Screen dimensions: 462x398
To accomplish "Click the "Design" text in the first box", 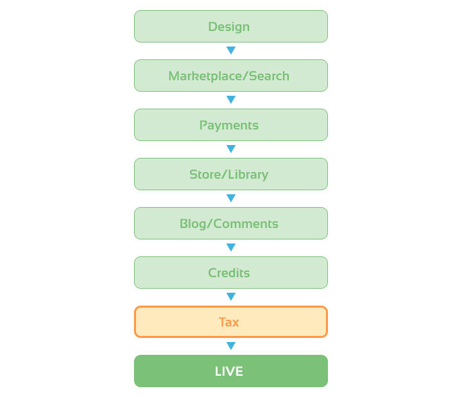I will click(229, 27).
